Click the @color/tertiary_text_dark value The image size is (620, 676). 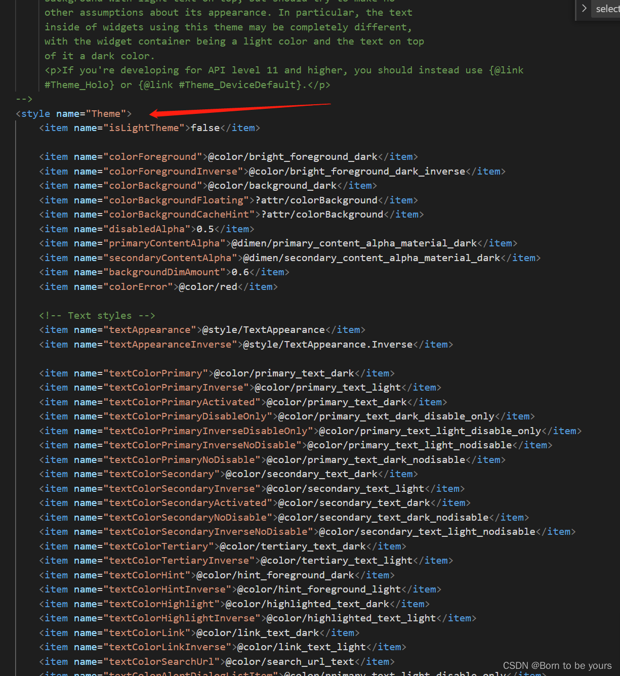coord(293,546)
